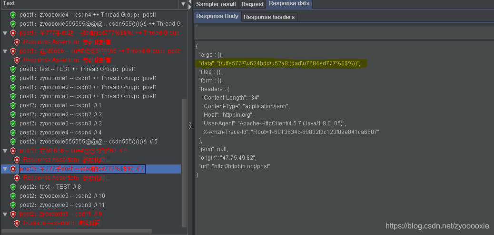Click green icon of post1 zyooooxie3 -- csdn3
The image size is (494, 235).
click(13, 96)
